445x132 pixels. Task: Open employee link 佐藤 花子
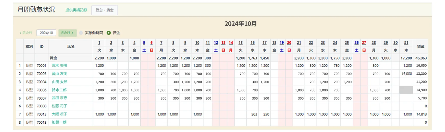(x=59, y=106)
